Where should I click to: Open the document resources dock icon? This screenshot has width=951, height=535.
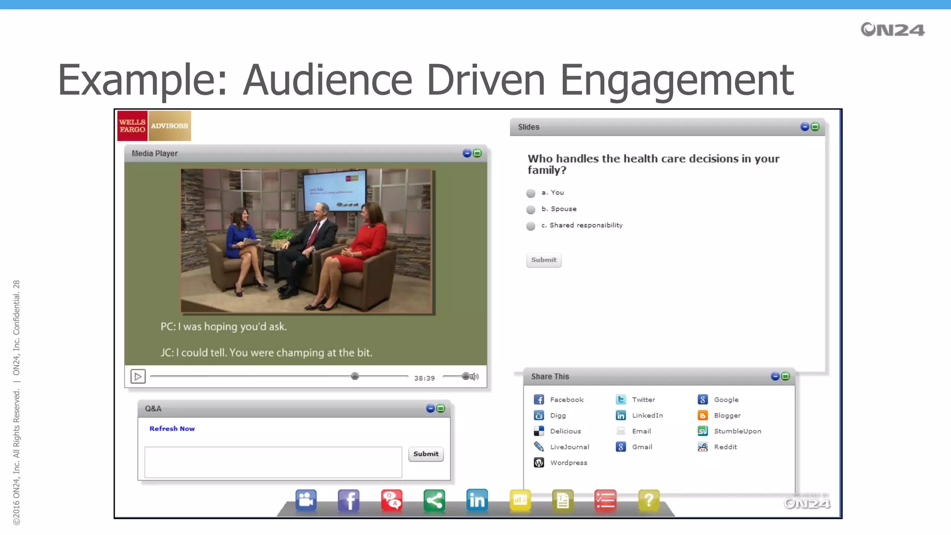click(563, 501)
